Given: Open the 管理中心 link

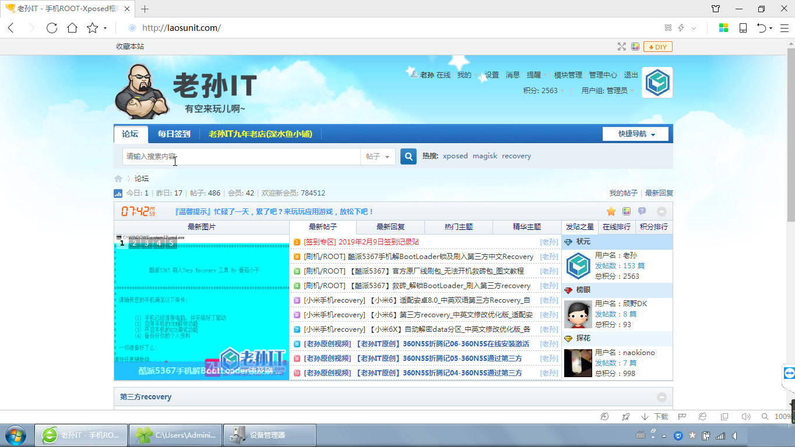Looking at the screenshot, I should 603,75.
